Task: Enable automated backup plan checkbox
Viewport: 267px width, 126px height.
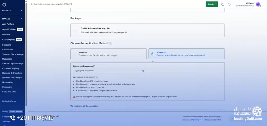Action: point(75,30)
